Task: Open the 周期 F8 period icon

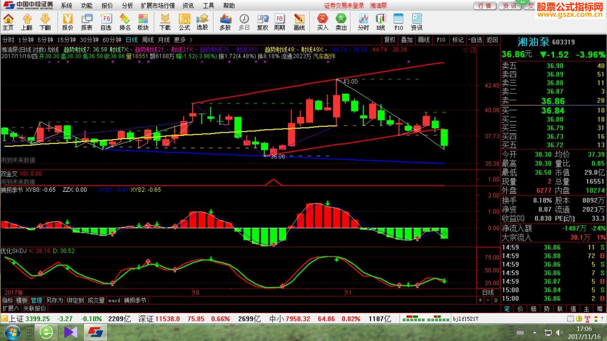Action: click(279, 22)
